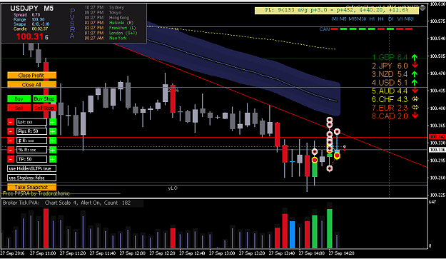The image size is (446, 259).
Task: Click the Take Snapshot button
Action: tap(31, 188)
